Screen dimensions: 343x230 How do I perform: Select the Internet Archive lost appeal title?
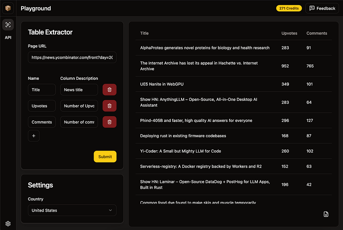click(199, 66)
